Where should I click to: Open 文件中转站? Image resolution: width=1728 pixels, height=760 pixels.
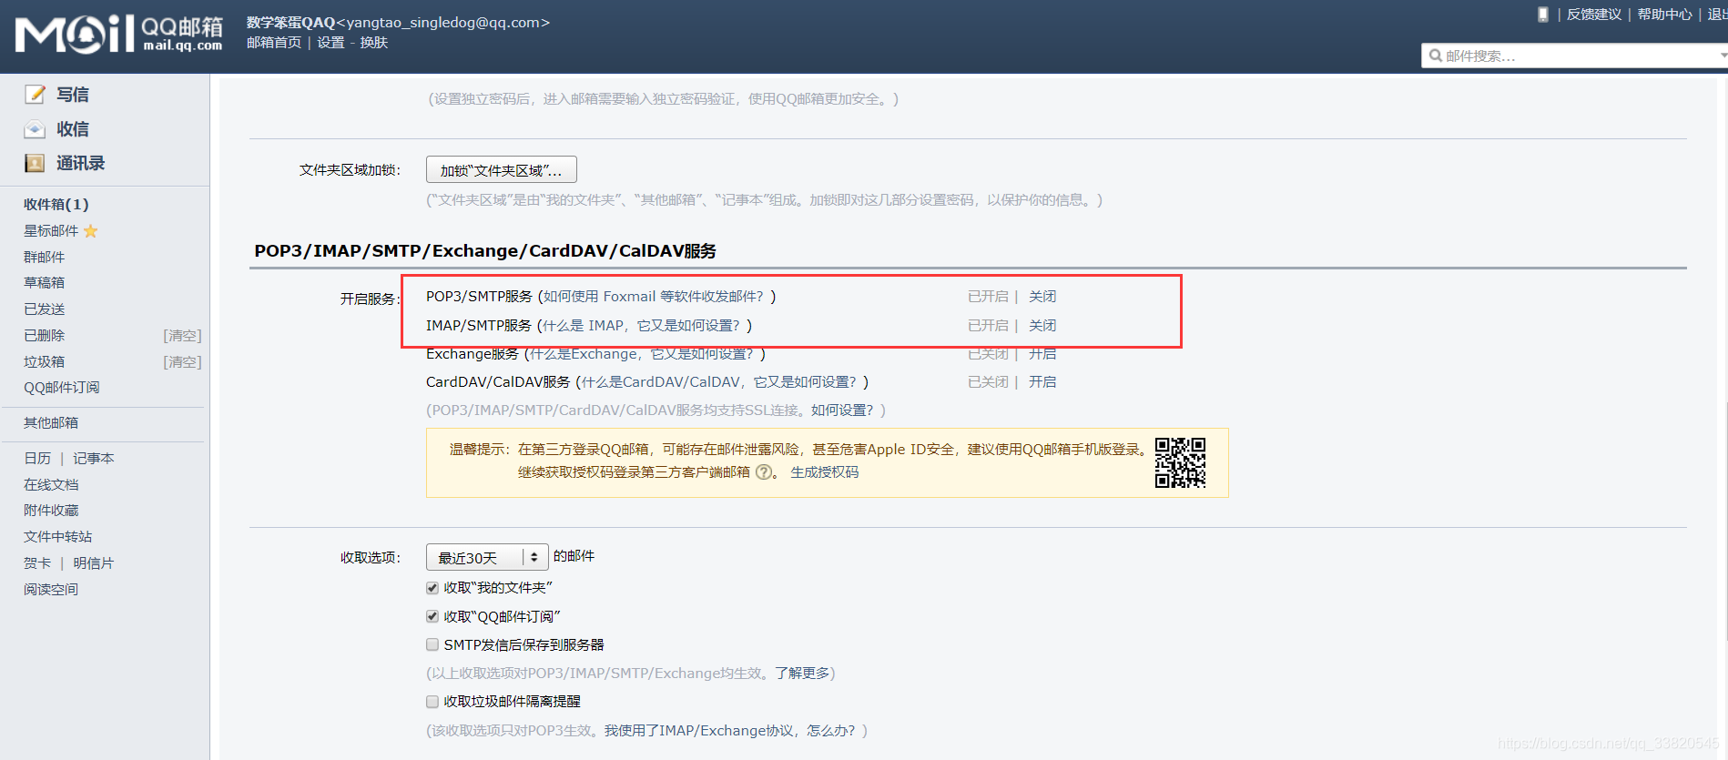(x=58, y=537)
